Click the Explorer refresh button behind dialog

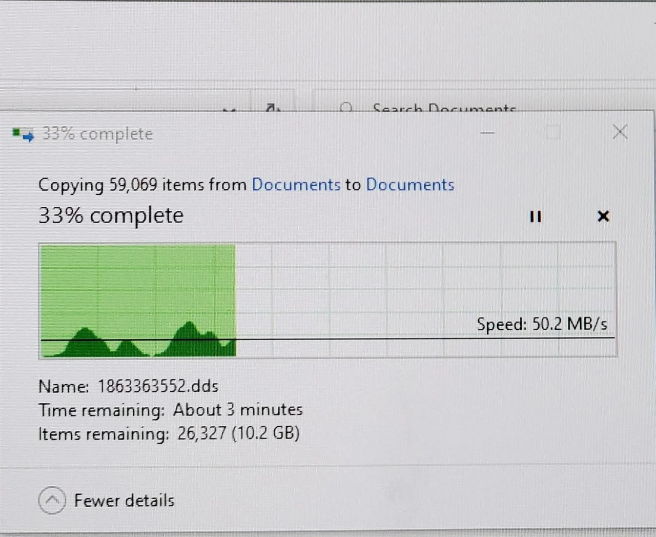272,107
